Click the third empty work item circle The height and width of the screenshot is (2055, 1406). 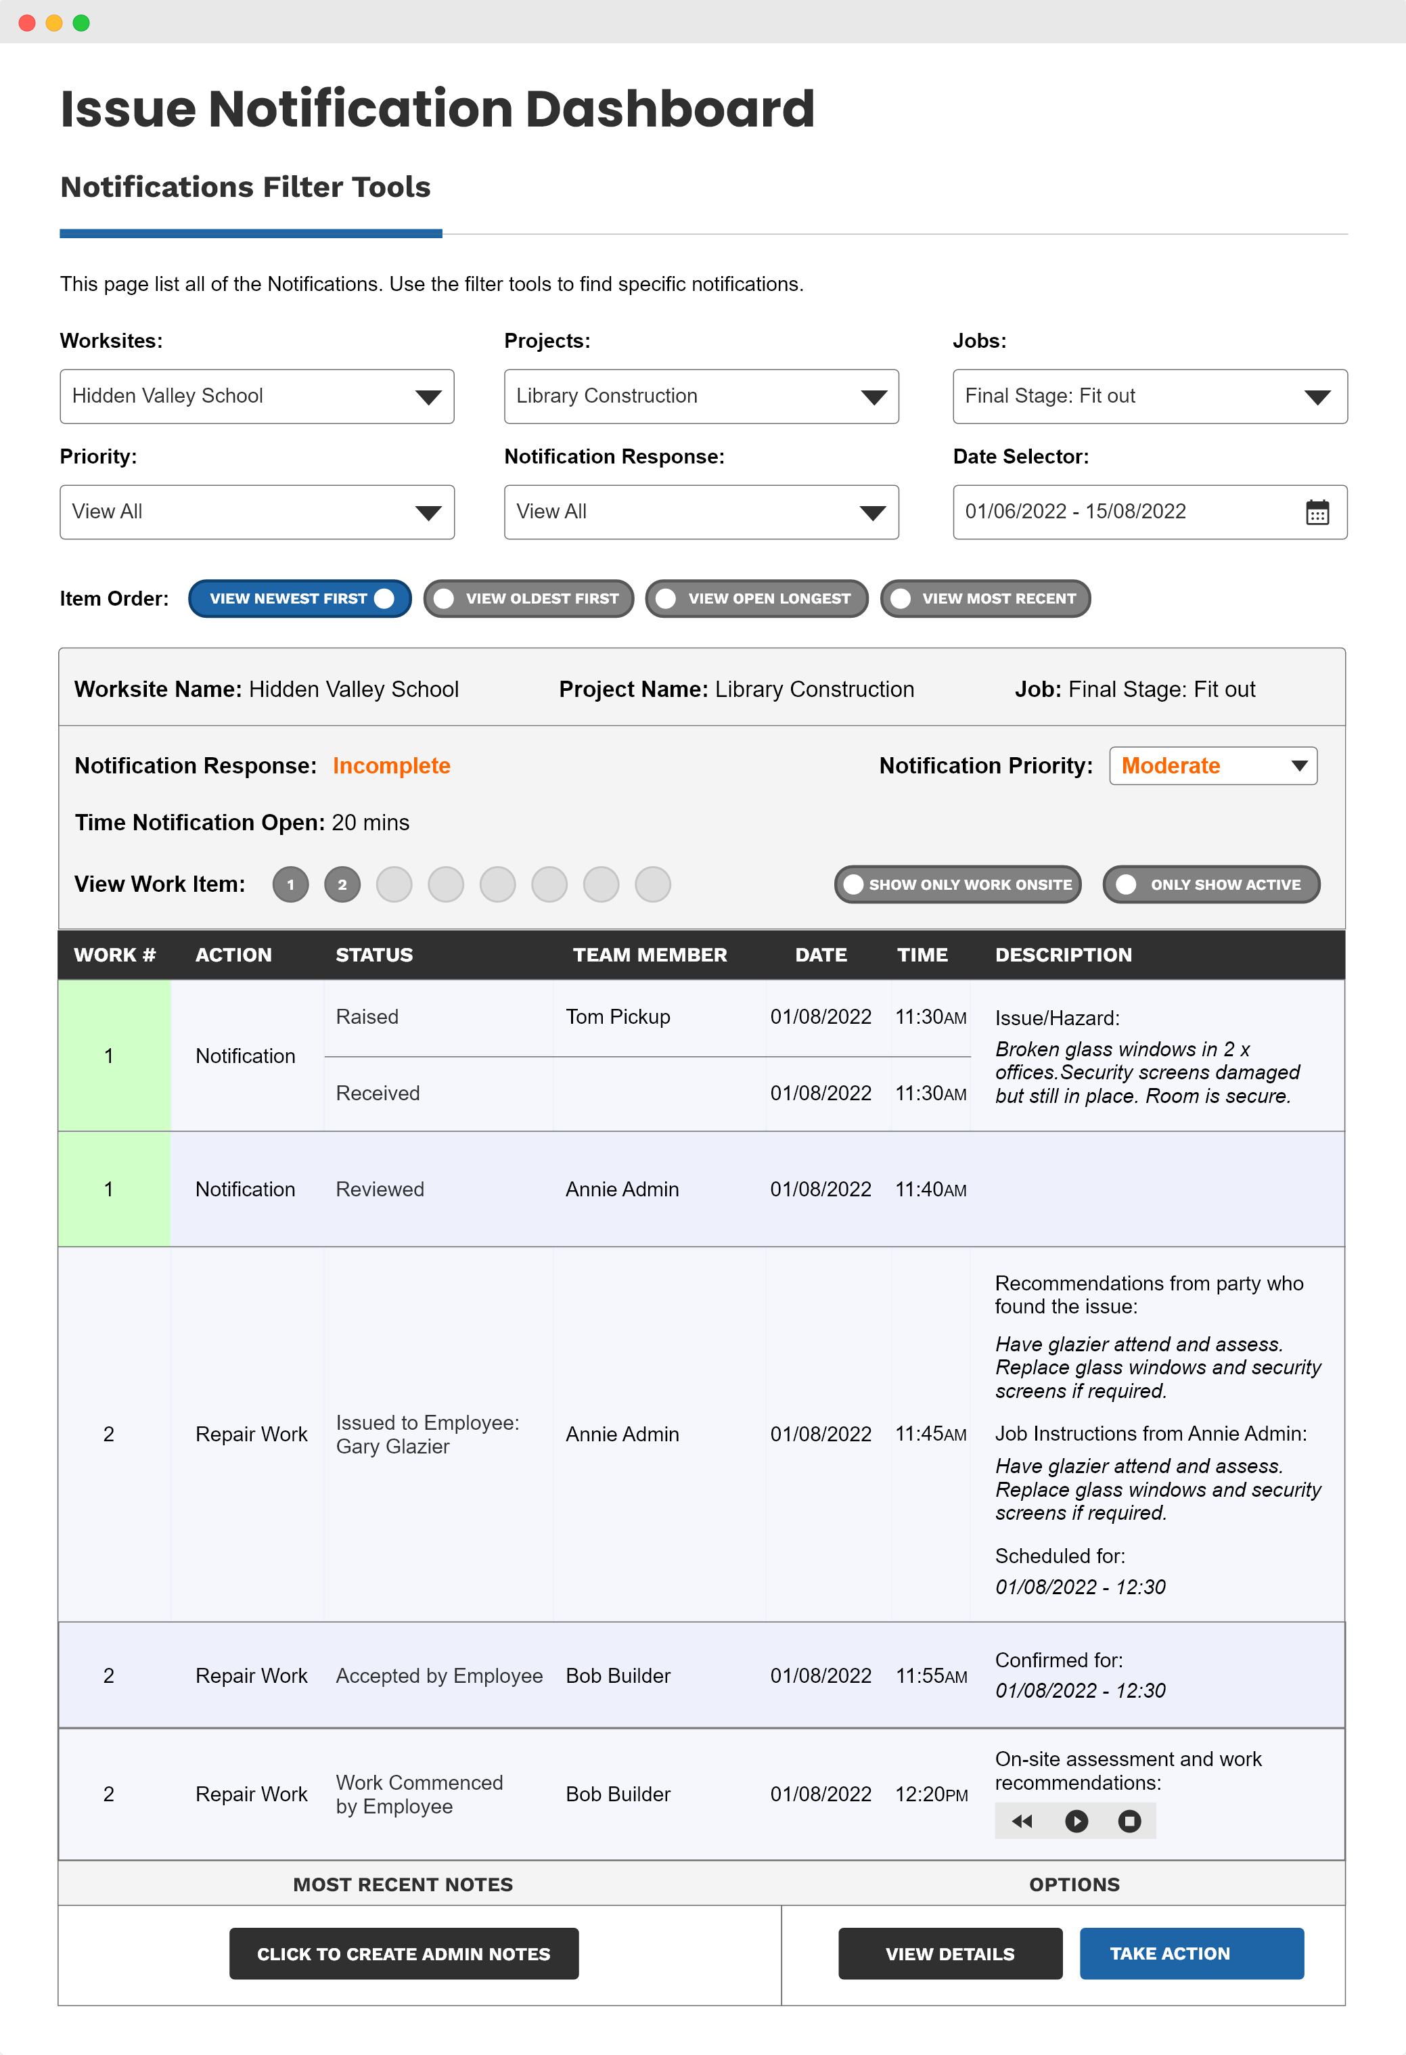(498, 884)
